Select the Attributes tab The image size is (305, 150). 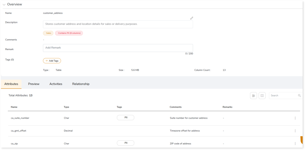11,84
